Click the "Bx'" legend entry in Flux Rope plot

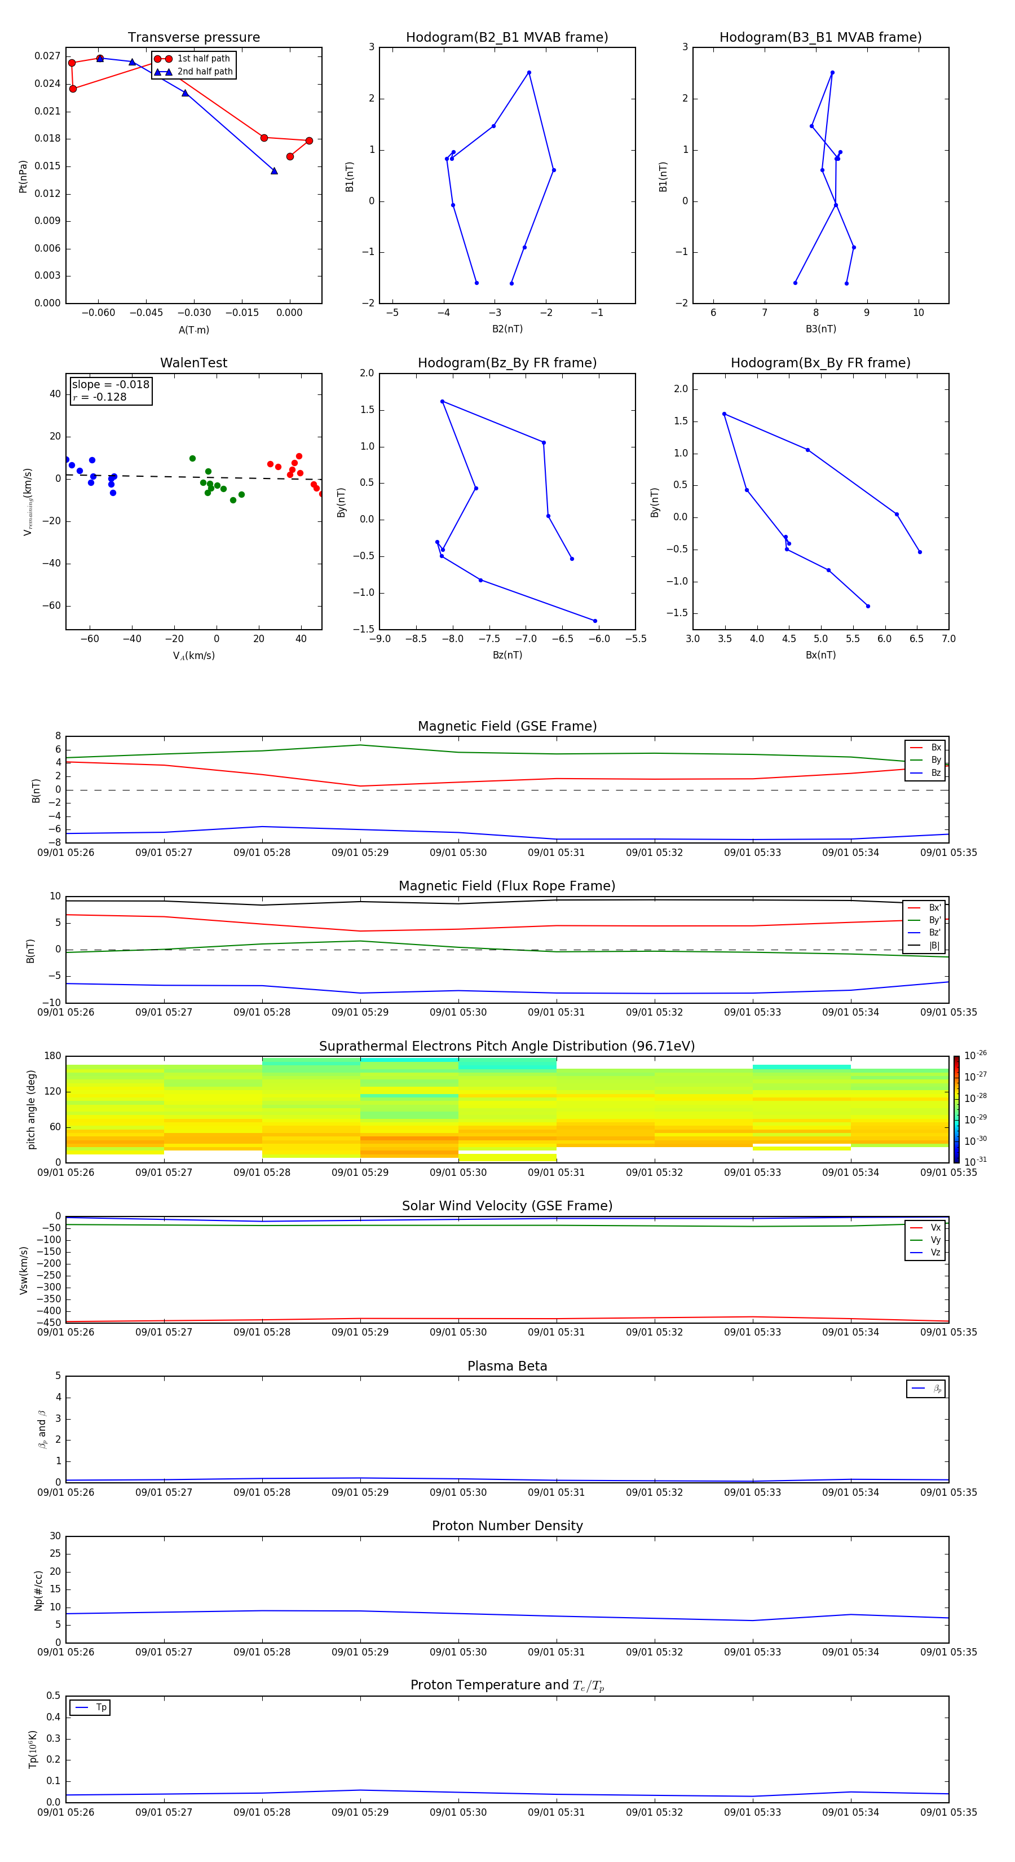924,908
